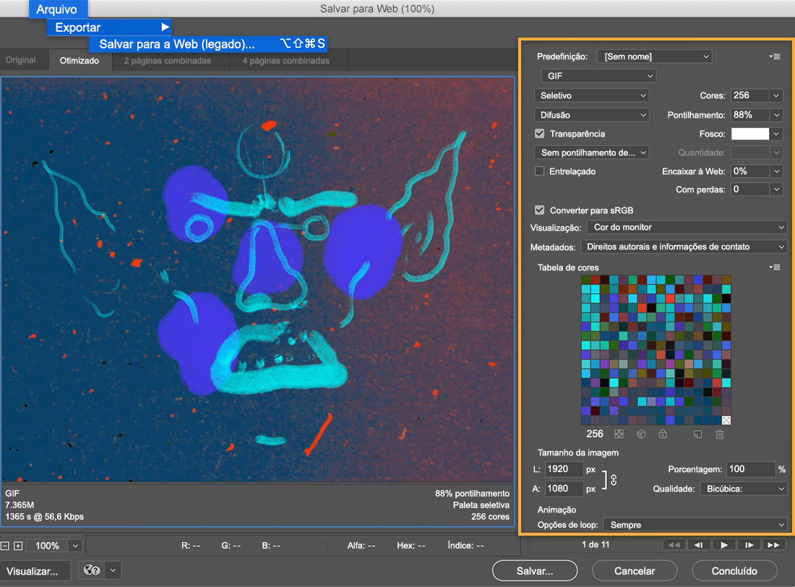795x587 pixels.
Task: Step back to previous animation frame
Action: [698, 545]
